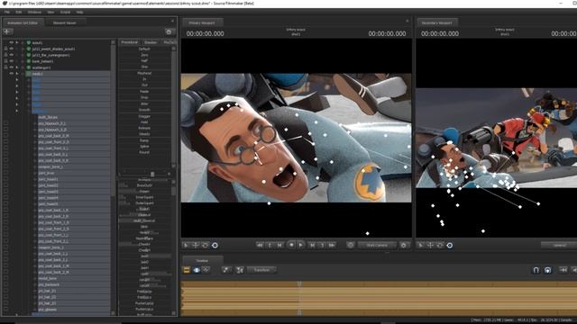Toggle visibility eye for jul13_sweet_shades_scout1
Viewport: 577px width, 324px height.
tap(12, 49)
